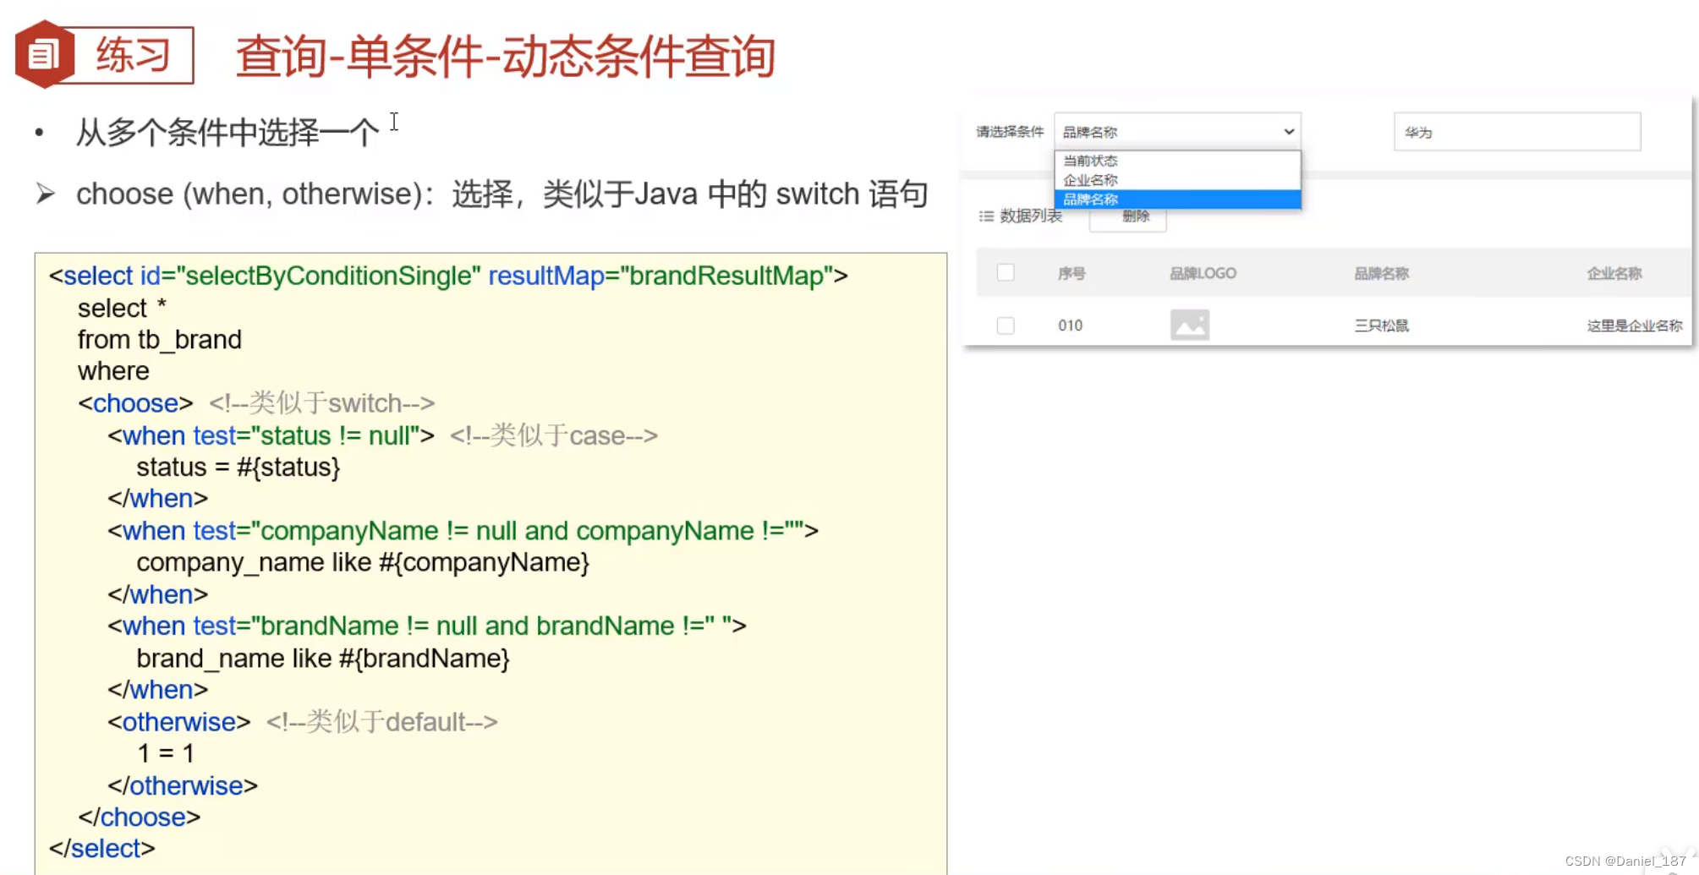1699x875 pixels.
Task: Click the 这里是企业名称 cell
Action: [1634, 325]
